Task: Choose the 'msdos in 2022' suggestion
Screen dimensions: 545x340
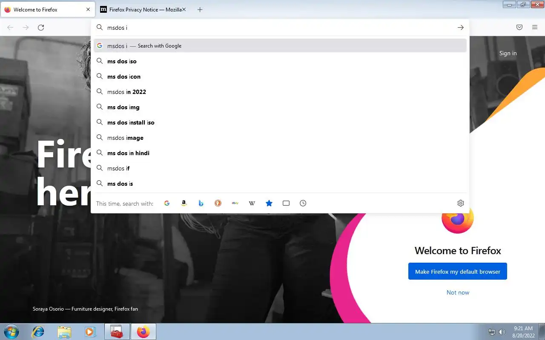Action: click(280, 92)
